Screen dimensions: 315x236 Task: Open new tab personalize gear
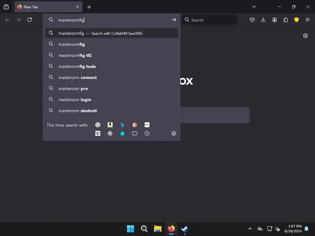pos(305,36)
